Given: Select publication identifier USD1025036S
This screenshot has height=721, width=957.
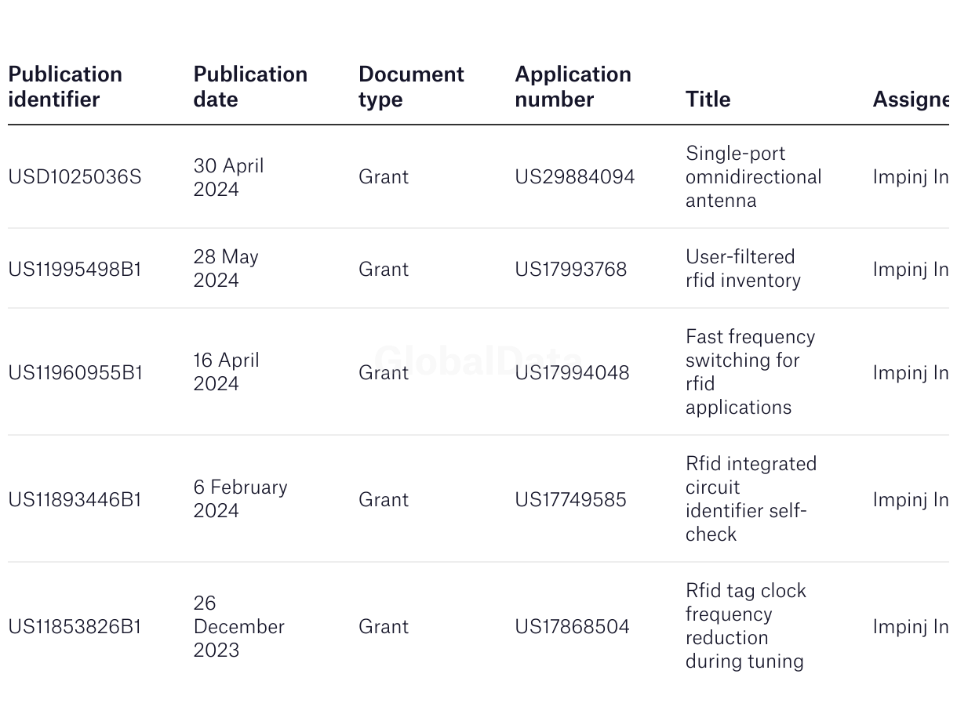Looking at the screenshot, I should [x=75, y=177].
